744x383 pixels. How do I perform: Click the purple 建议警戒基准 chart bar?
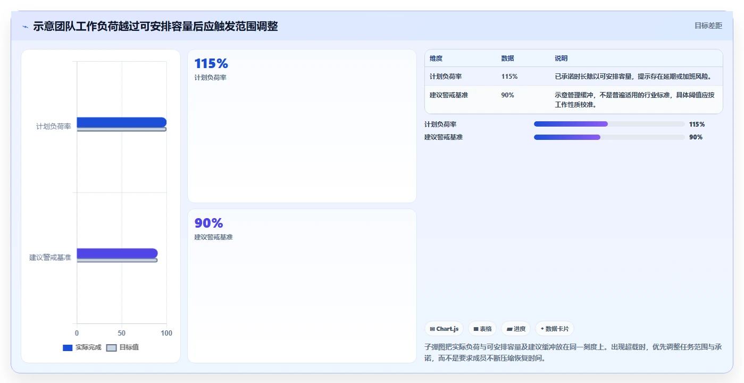(118, 253)
